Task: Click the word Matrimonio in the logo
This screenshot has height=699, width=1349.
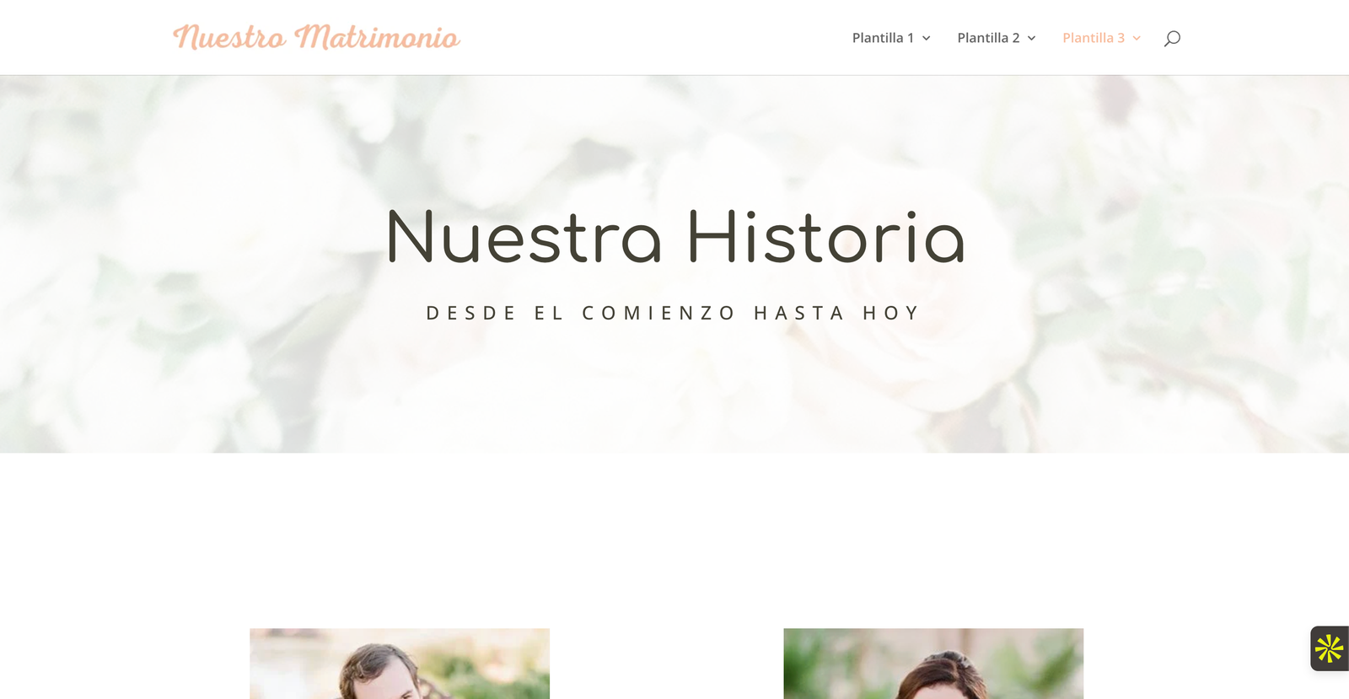Action: point(377,37)
